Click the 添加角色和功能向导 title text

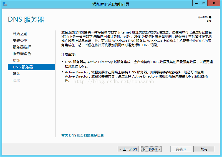tap(111, 4)
